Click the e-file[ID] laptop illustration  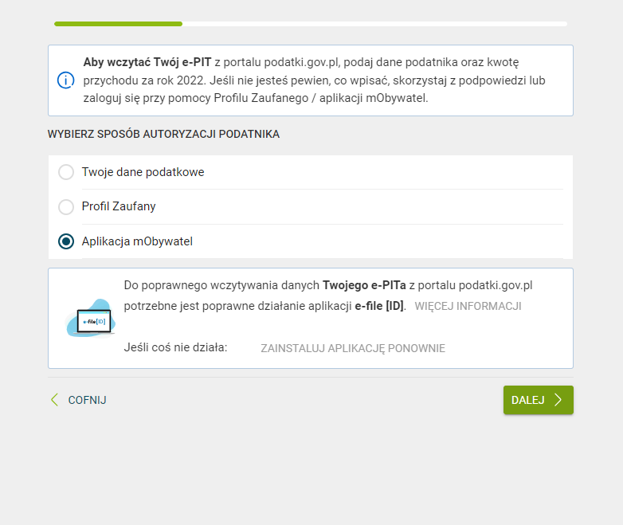[91, 319]
